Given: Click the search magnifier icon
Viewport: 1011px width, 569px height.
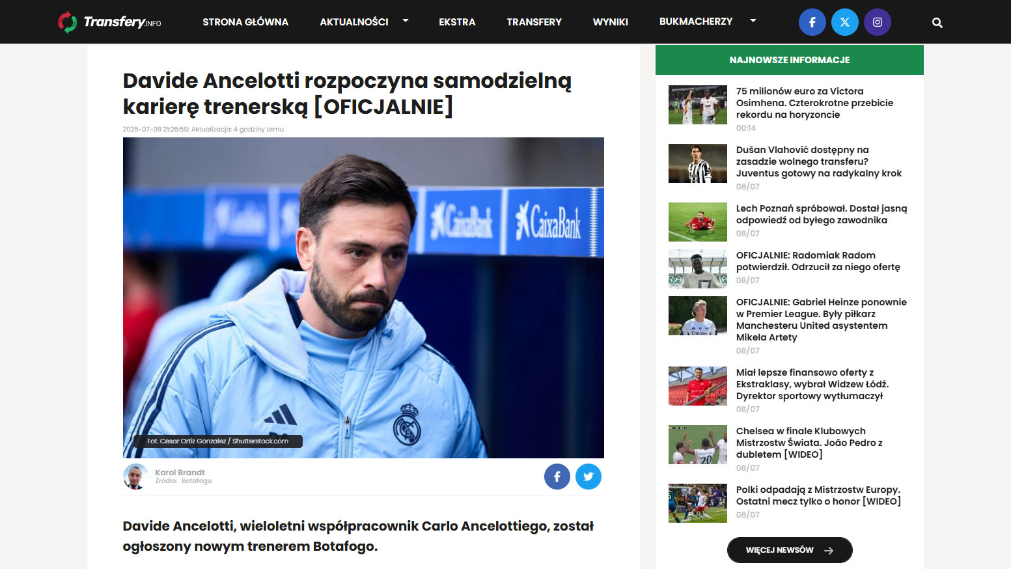Looking at the screenshot, I should coord(937,23).
